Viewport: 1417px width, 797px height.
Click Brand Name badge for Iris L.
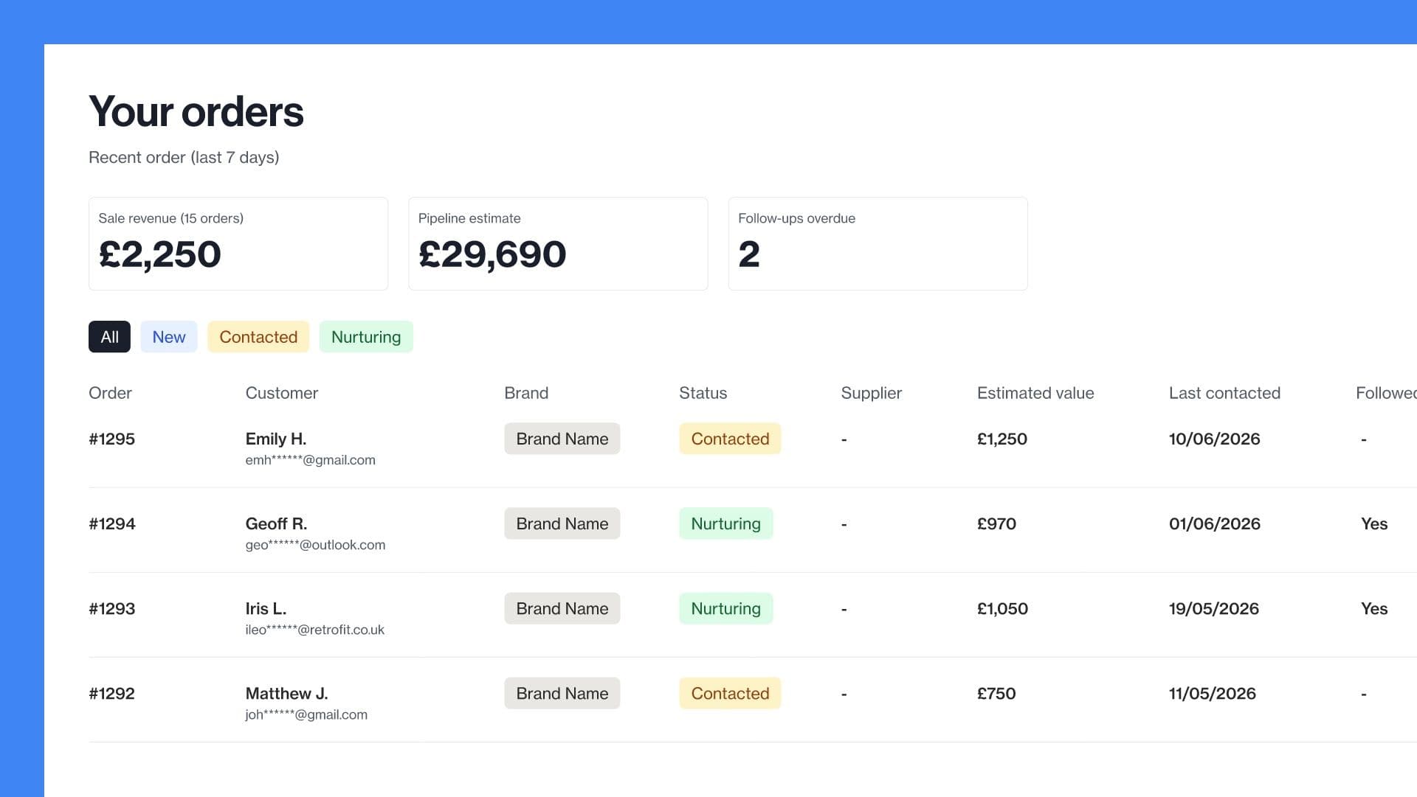point(562,608)
